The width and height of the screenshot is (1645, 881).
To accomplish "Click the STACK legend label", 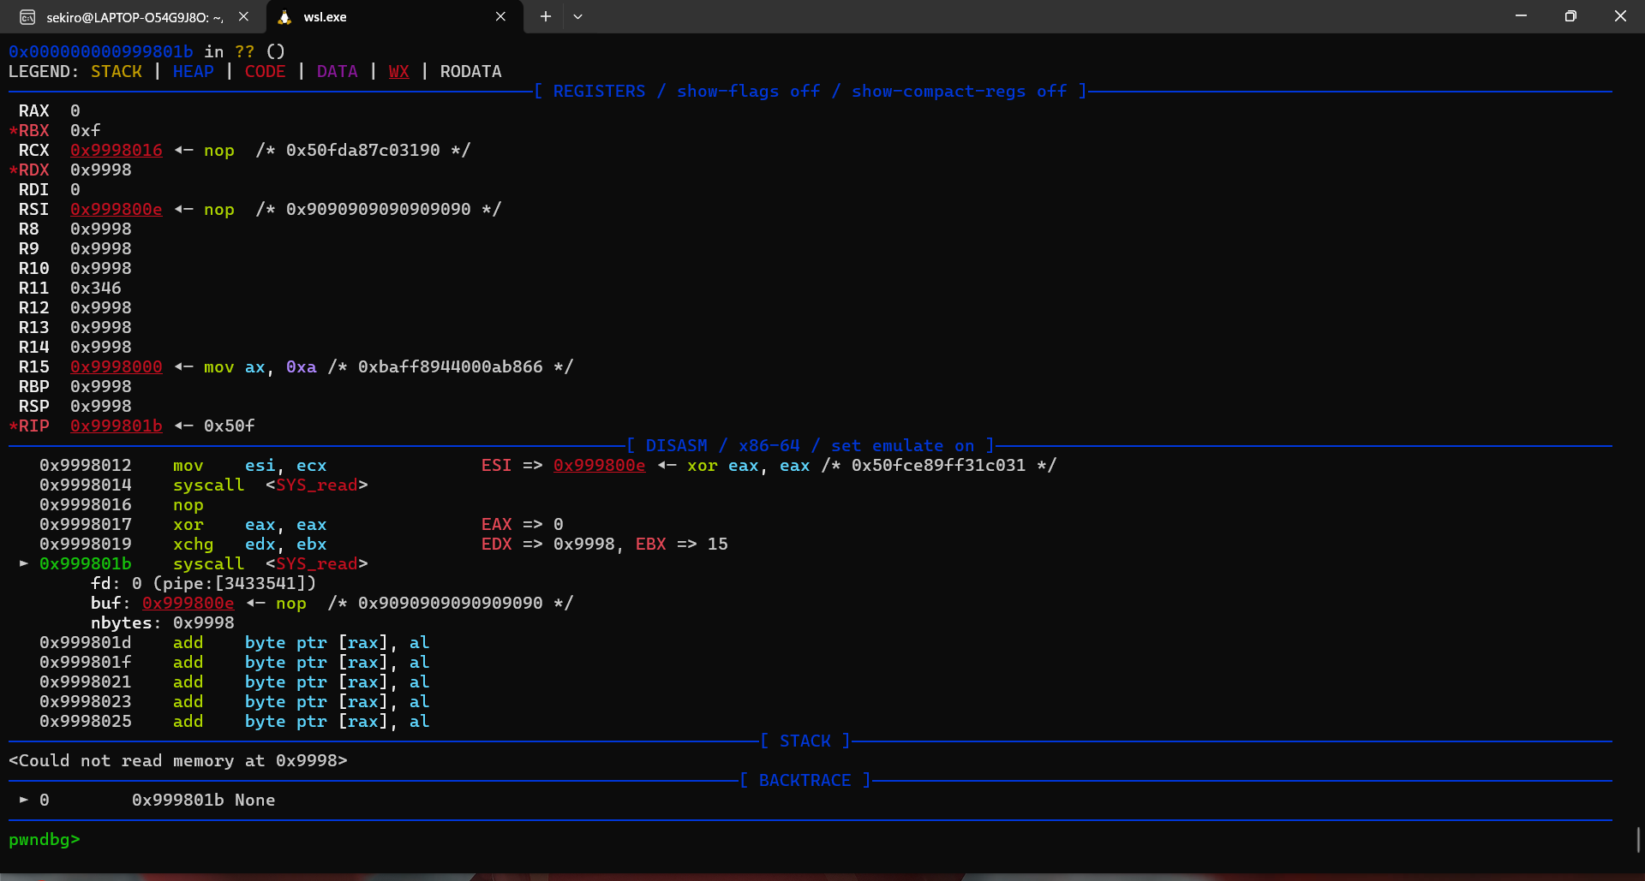I will [x=117, y=72].
